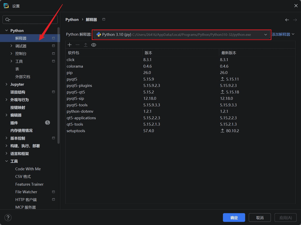The image size is (301, 225).
Task: Expand the 编辑器 tree node
Action: click(x=7, y=115)
